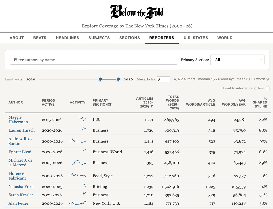Screen dimensions: 273x209
Task: Click the left year range slider handle
Action: click(100, 79)
